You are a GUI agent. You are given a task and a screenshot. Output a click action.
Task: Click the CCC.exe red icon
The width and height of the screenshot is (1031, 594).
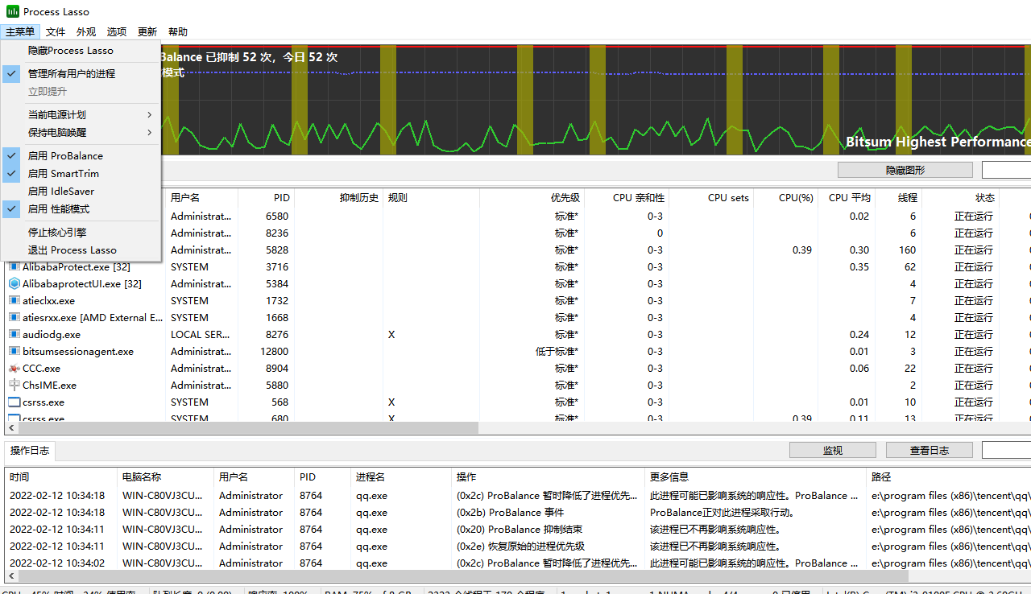coord(14,368)
